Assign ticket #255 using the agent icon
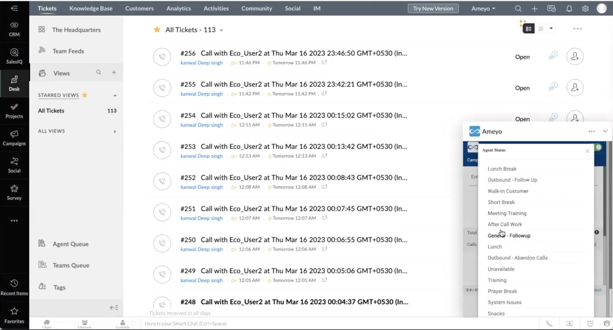613x330 pixels. 575,87
